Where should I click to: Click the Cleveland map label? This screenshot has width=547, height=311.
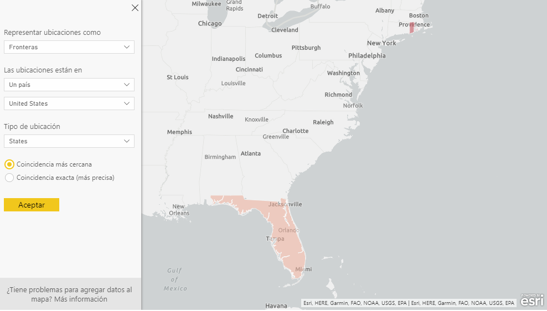point(285,30)
